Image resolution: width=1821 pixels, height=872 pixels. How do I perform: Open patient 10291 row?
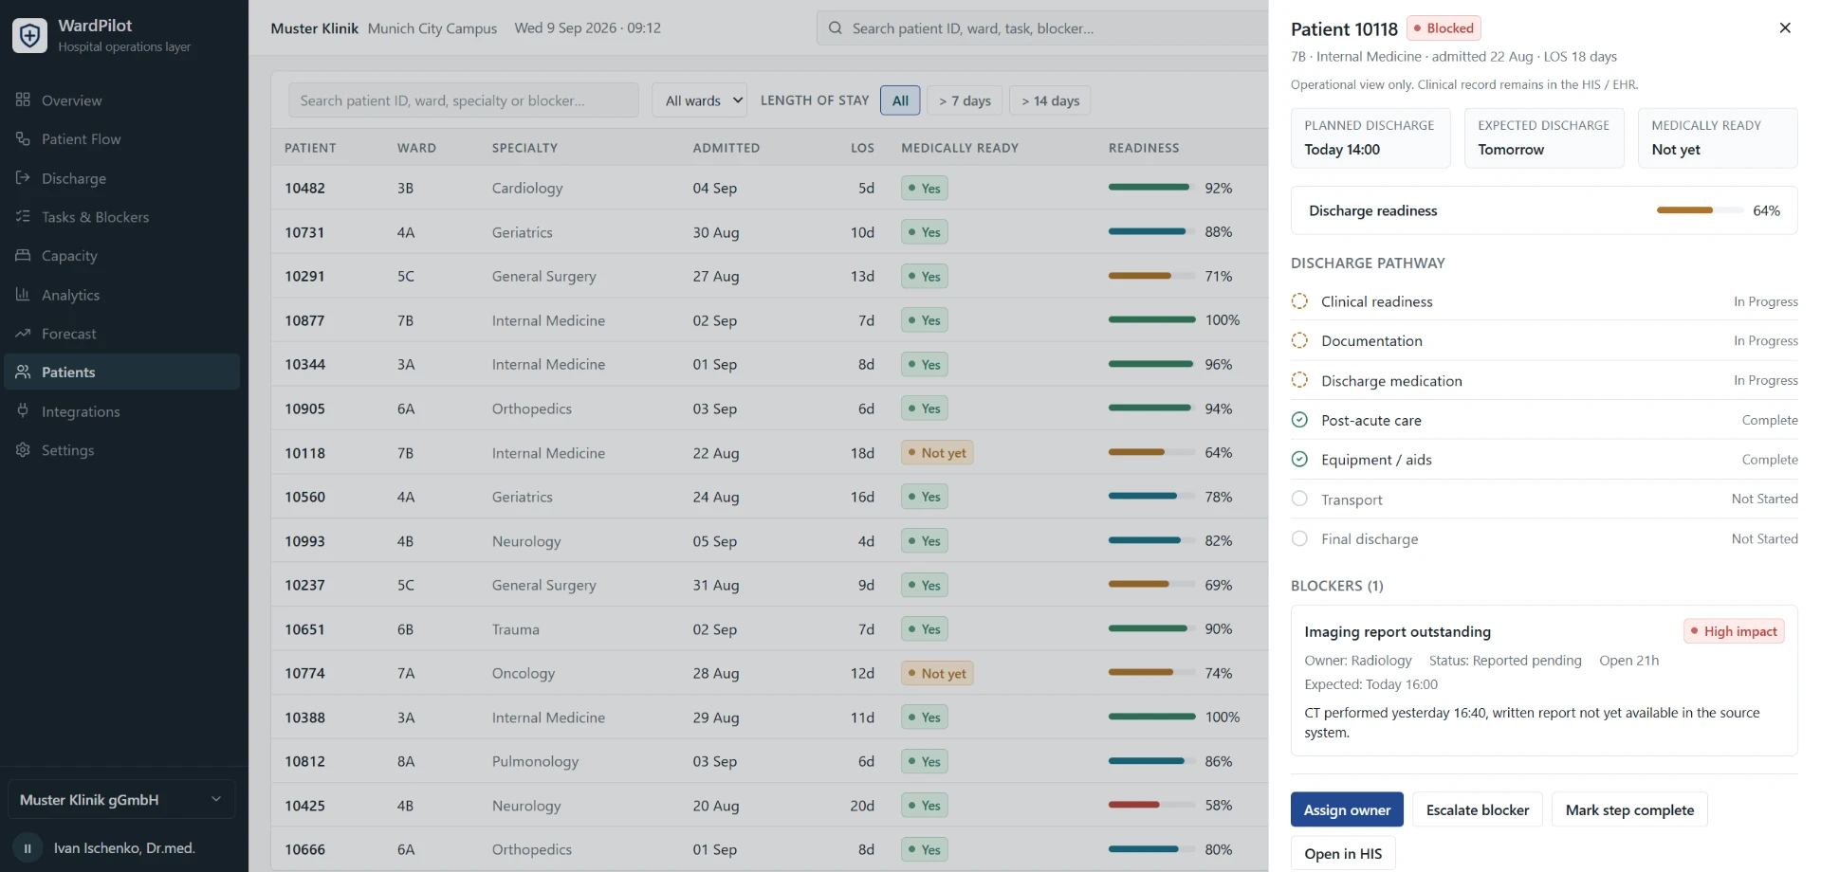(769, 276)
